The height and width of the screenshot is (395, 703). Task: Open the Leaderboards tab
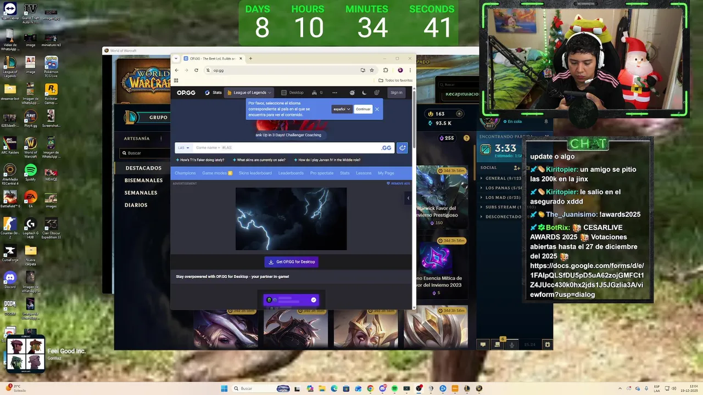[291, 173]
